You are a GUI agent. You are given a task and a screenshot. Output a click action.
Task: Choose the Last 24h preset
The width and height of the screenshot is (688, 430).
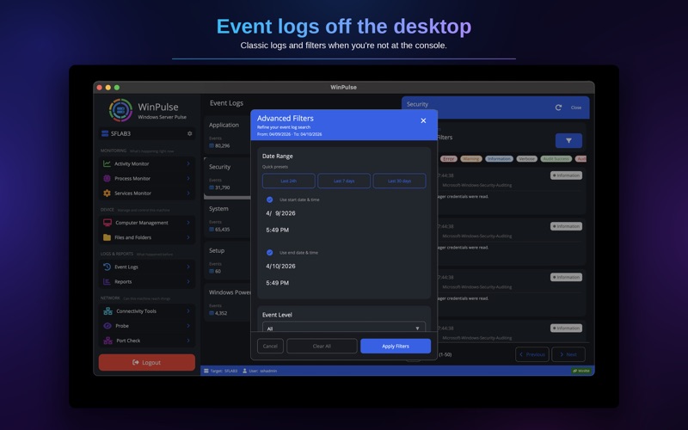[x=288, y=181]
